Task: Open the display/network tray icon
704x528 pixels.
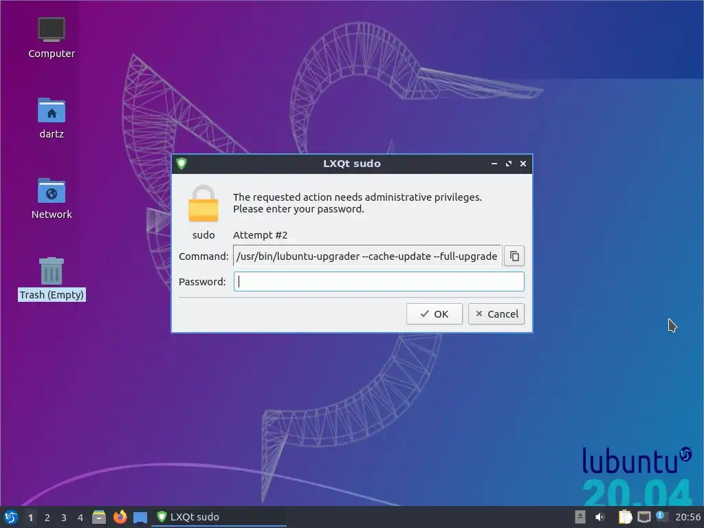Action: [643, 517]
